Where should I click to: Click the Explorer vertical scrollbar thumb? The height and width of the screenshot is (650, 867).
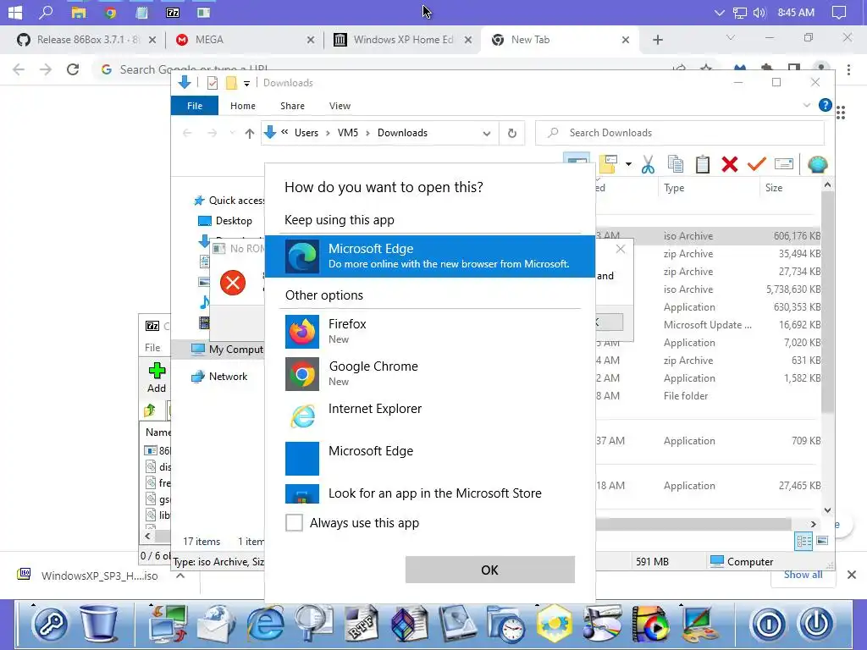click(x=827, y=304)
